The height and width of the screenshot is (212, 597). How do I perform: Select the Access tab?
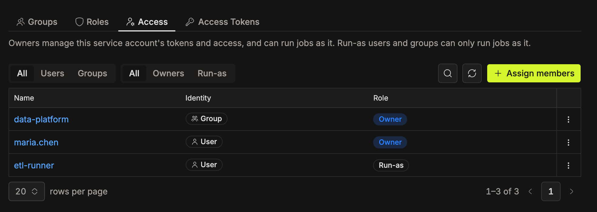(x=147, y=22)
